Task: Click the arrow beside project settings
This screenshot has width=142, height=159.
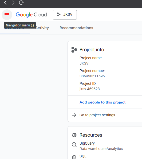Action: (x=74, y=115)
